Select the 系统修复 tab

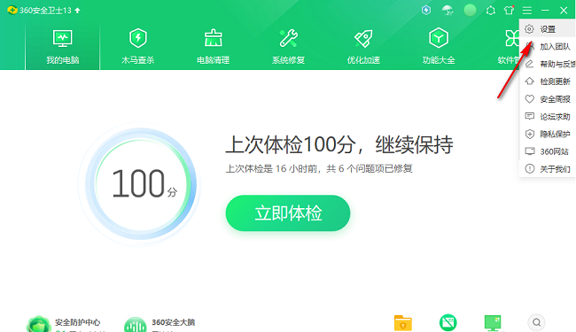(288, 47)
